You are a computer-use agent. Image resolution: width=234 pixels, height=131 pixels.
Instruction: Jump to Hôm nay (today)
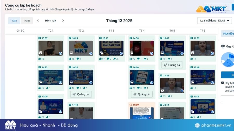[50, 21]
